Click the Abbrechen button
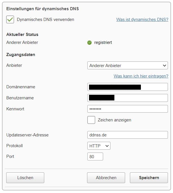Image resolution: width=173 pixels, height=193 pixels. point(106,178)
